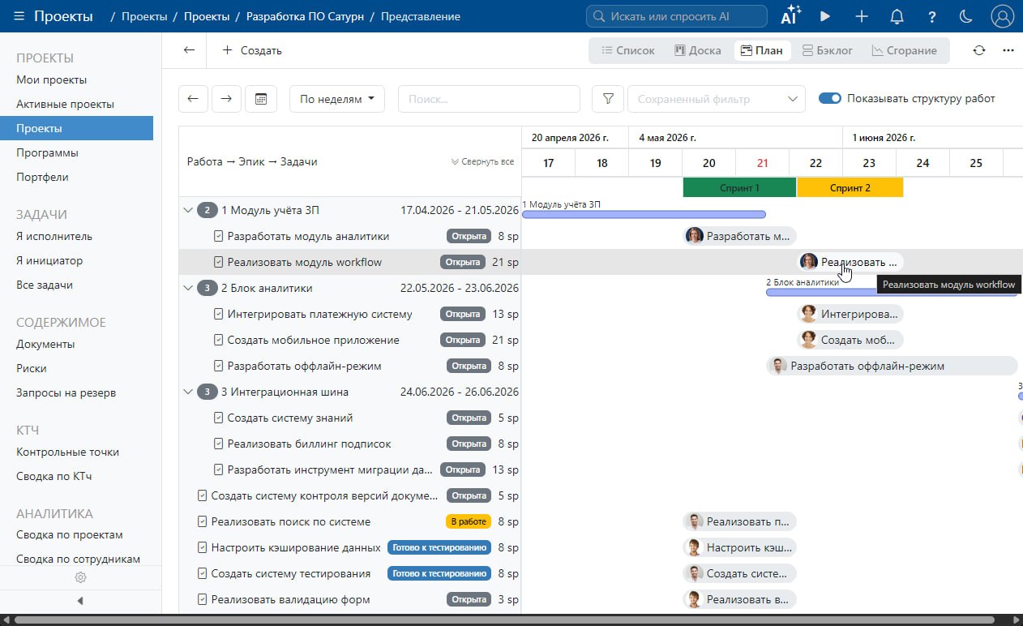This screenshot has width=1023, height=626.
Task: Click avatar on Настроить кэш... bar
Action: pos(693,547)
